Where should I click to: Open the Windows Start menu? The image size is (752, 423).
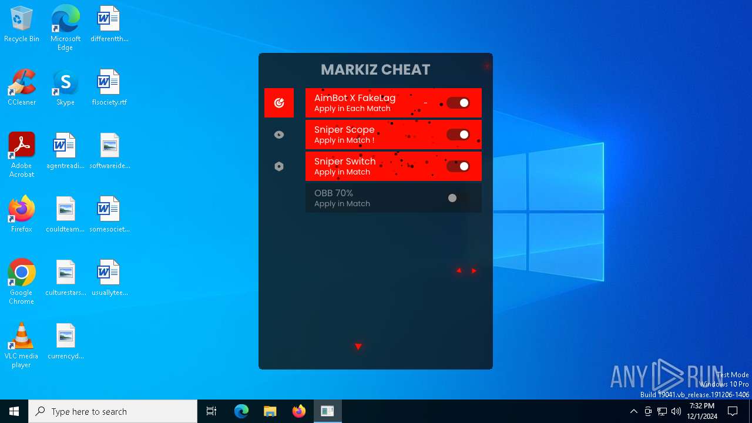14,411
